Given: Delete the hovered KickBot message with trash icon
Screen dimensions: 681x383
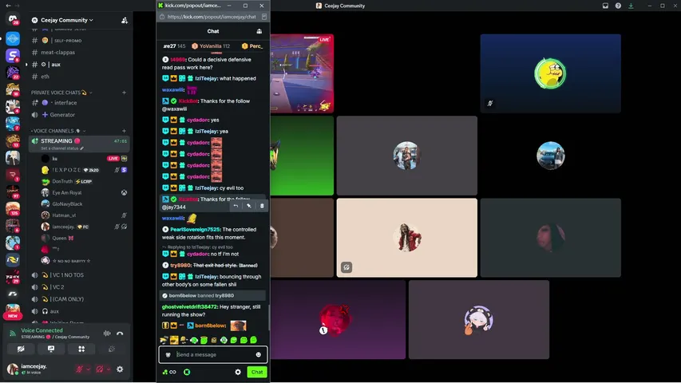Looking at the screenshot, I should tap(262, 206).
